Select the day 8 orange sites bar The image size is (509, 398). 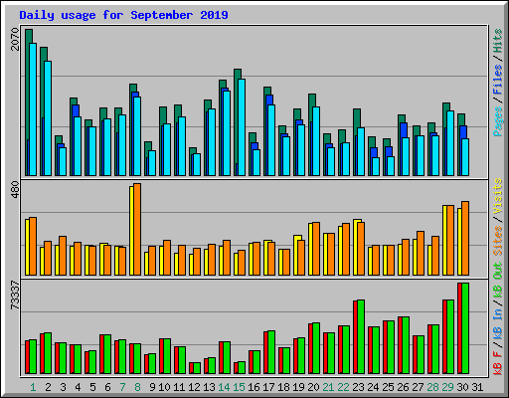pyautogui.click(x=137, y=230)
